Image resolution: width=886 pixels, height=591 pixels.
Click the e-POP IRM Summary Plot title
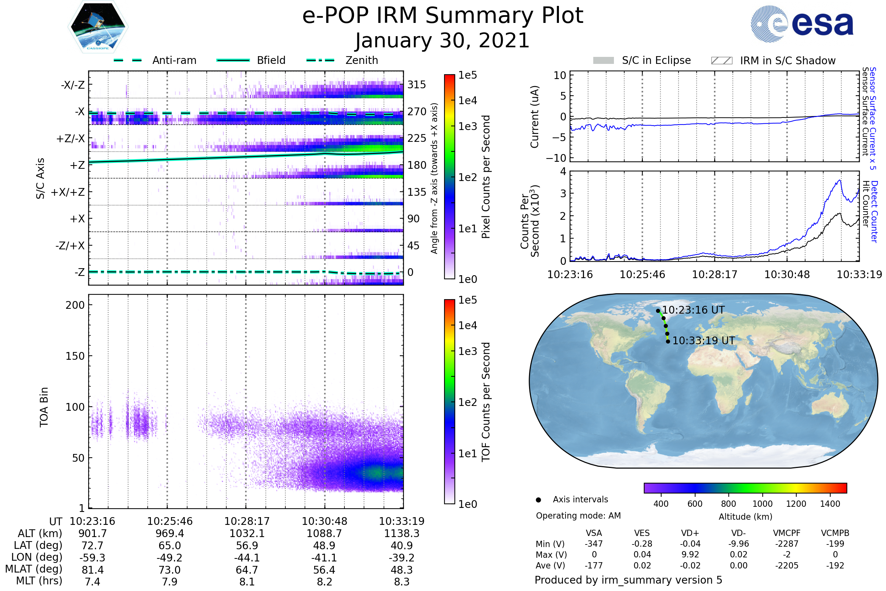click(x=443, y=16)
